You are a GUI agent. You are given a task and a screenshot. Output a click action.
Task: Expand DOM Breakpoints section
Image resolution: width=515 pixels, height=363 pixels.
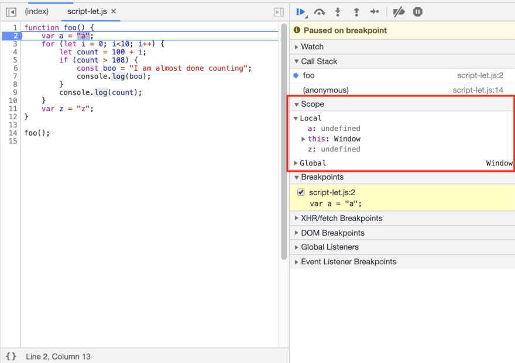(403, 233)
